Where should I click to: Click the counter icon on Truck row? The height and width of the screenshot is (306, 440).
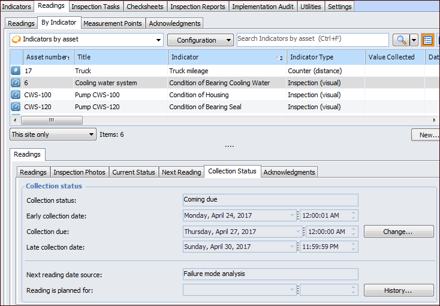coord(16,71)
